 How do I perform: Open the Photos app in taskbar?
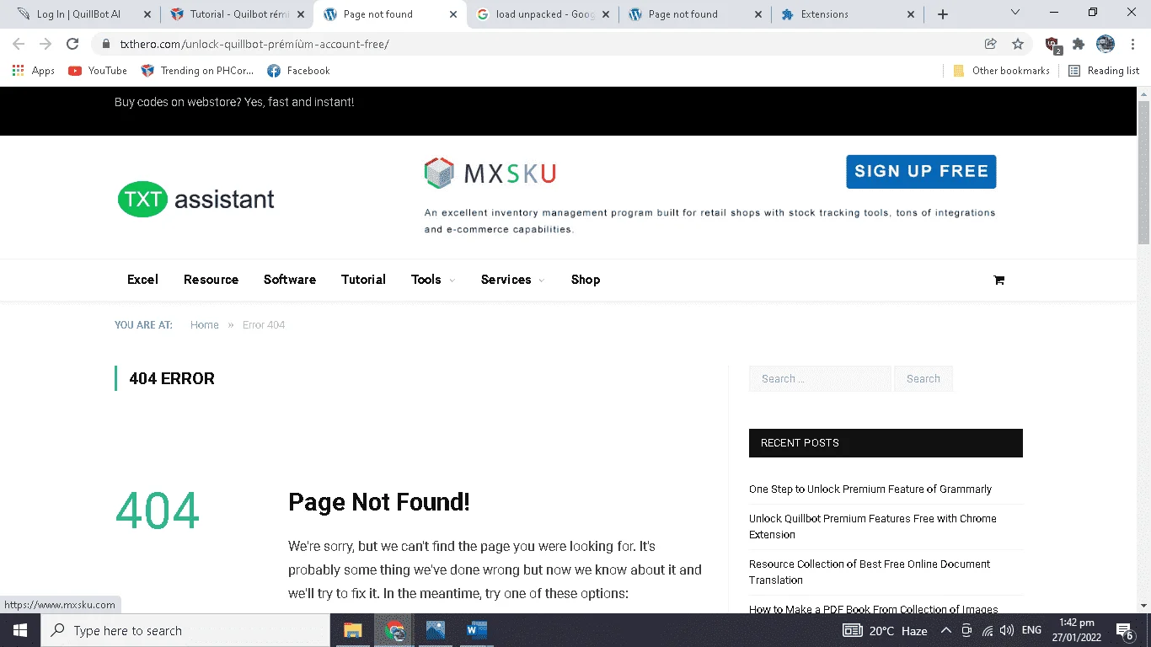coord(435,630)
